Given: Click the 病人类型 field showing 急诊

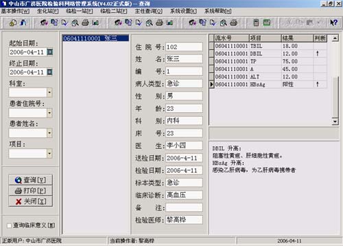Looking at the screenshot, I should tap(184, 83).
